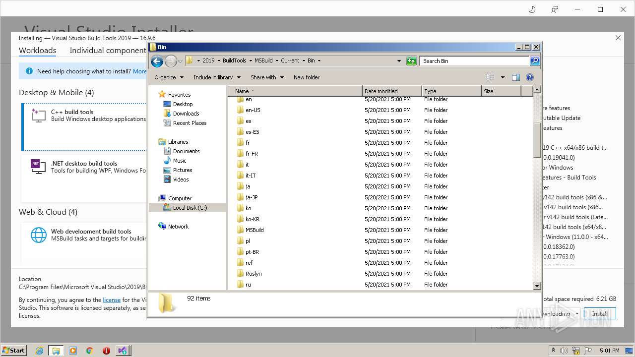Change view using the view icon
This screenshot has height=357, width=635.
pyautogui.click(x=491, y=77)
